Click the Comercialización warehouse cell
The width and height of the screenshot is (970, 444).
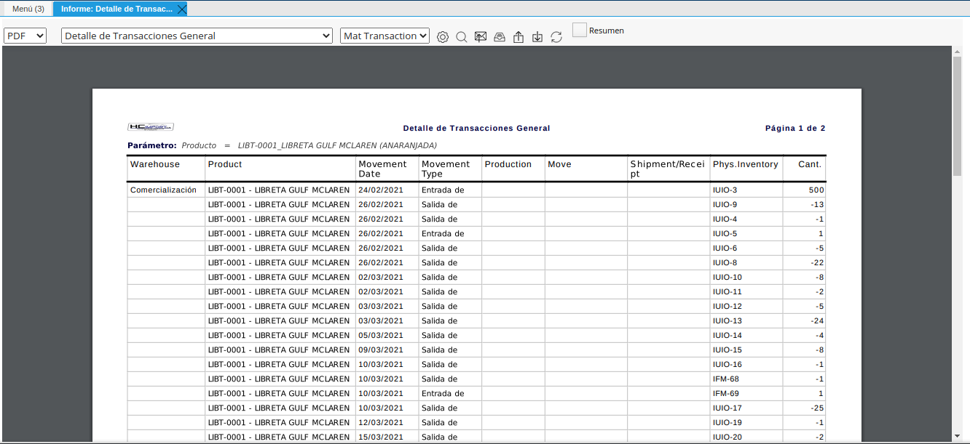pyautogui.click(x=163, y=190)
